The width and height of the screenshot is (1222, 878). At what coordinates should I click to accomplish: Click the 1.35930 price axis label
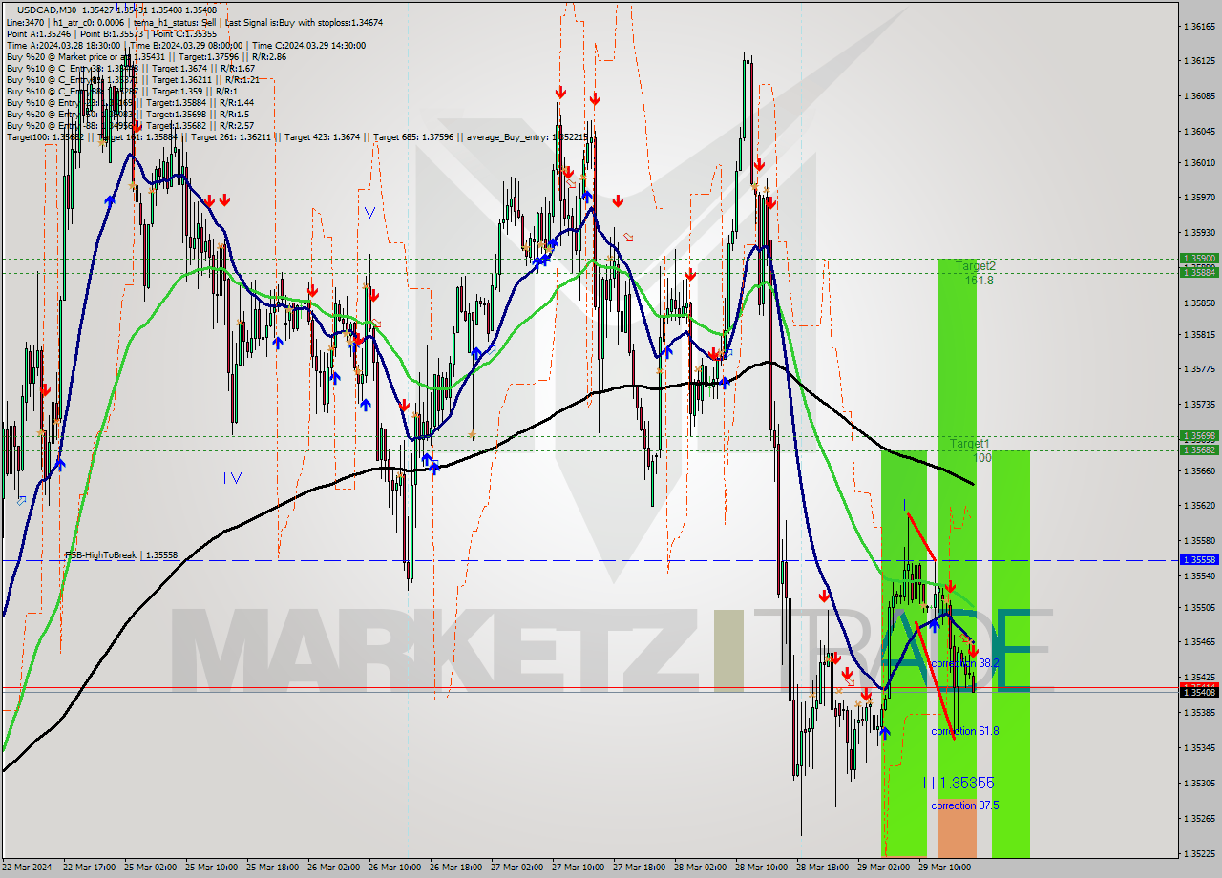[x=1199, y=233]
